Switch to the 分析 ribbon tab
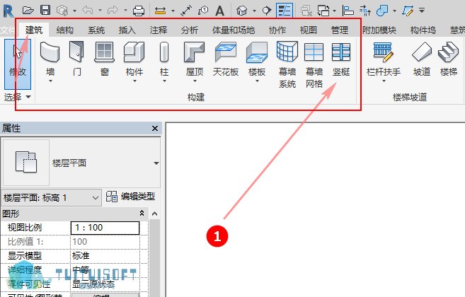Image resolution: width=465 pixels, height=297 pixels. pos(190,30)
